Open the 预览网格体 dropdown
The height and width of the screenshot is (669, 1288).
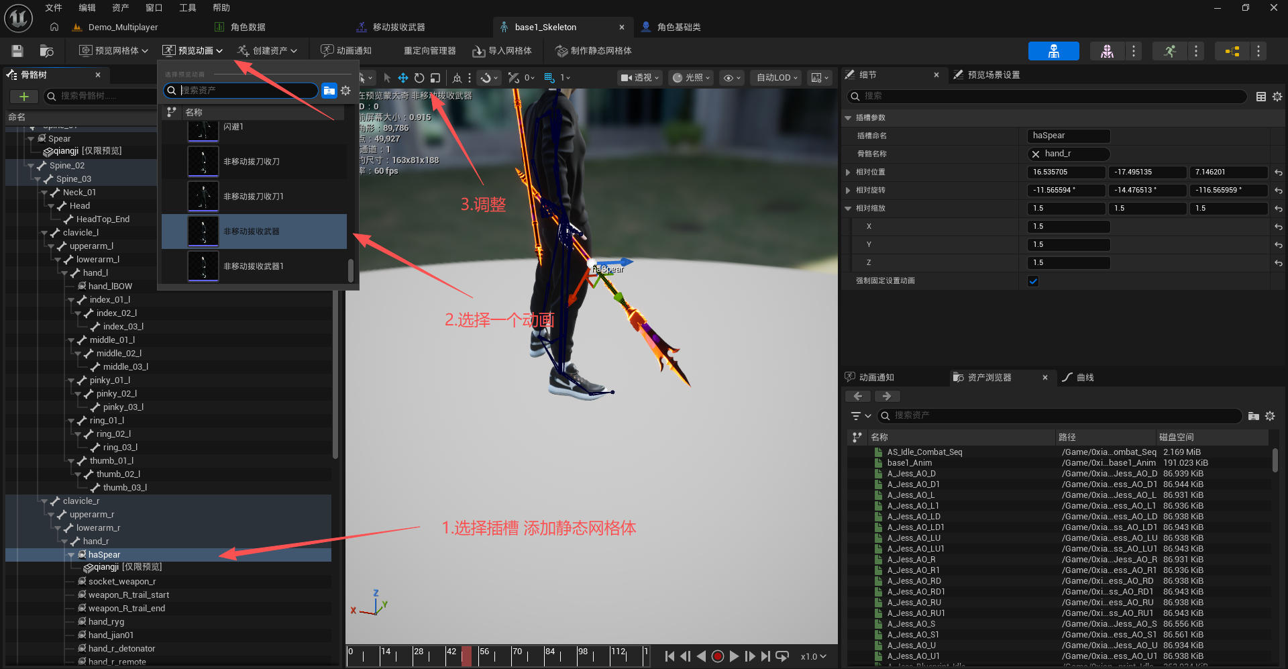tap(113, 51)
